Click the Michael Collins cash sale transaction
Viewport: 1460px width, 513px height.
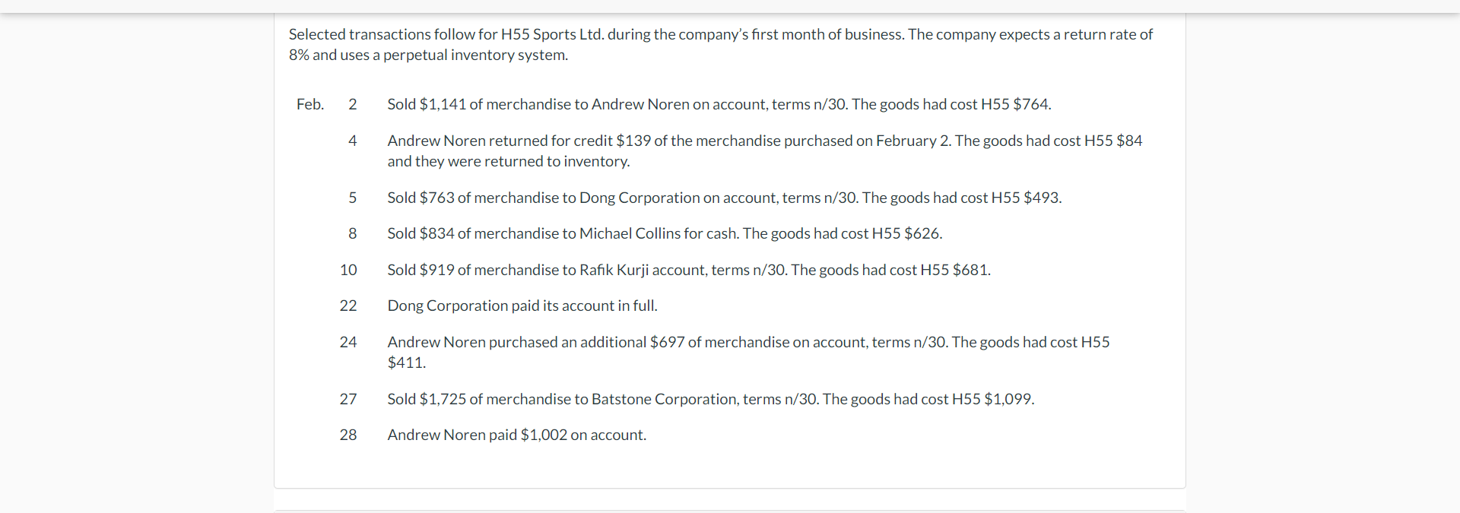click(665, 233)
